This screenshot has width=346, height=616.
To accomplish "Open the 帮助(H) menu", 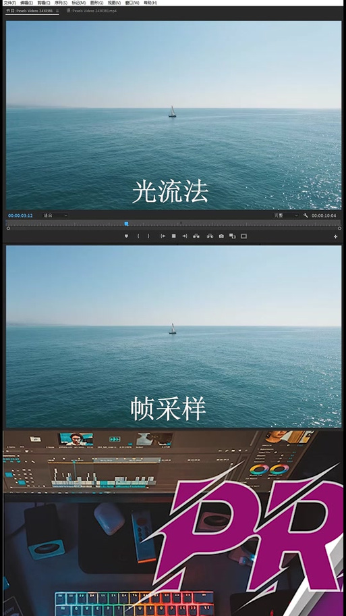I will pos(150,3).
